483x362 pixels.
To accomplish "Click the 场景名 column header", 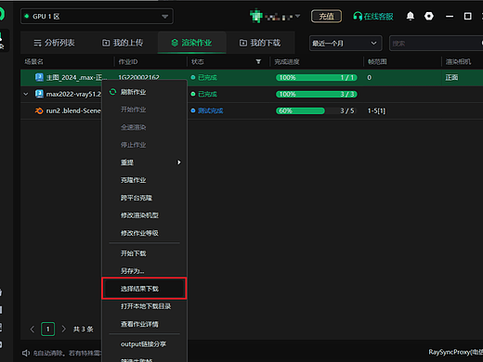I will click(x=34, y=61).
